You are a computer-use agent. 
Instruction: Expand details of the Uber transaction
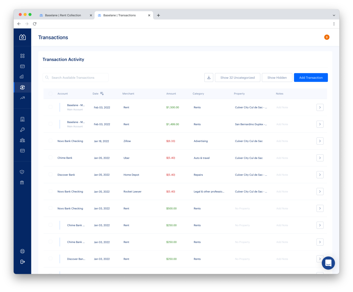[x=320, y=158]
